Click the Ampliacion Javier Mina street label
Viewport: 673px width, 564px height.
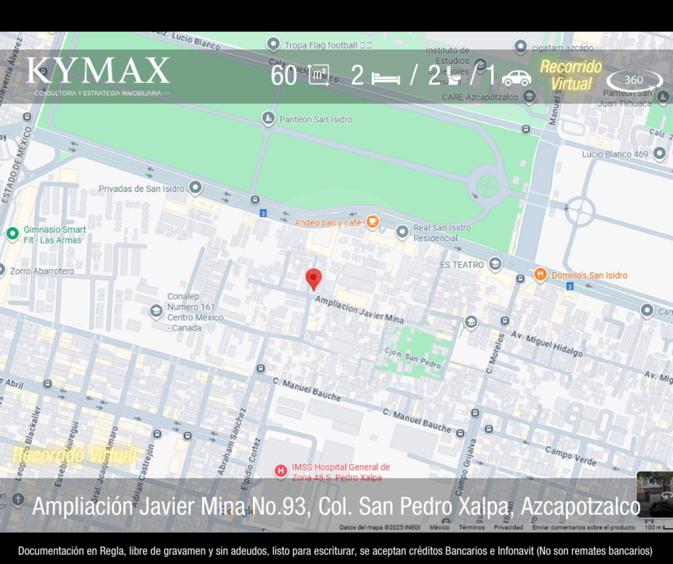click(359, 309)
